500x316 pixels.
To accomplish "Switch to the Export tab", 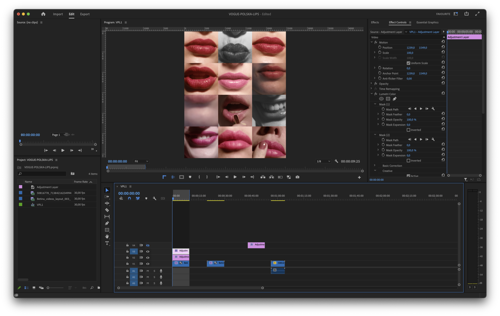I will [x=85, y=14].
